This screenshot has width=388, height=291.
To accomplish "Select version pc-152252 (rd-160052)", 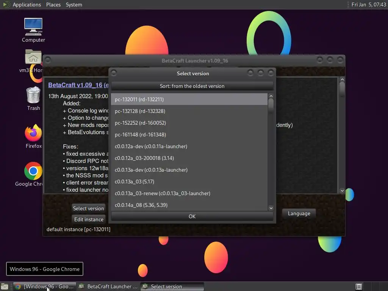I will pos(189,123).
